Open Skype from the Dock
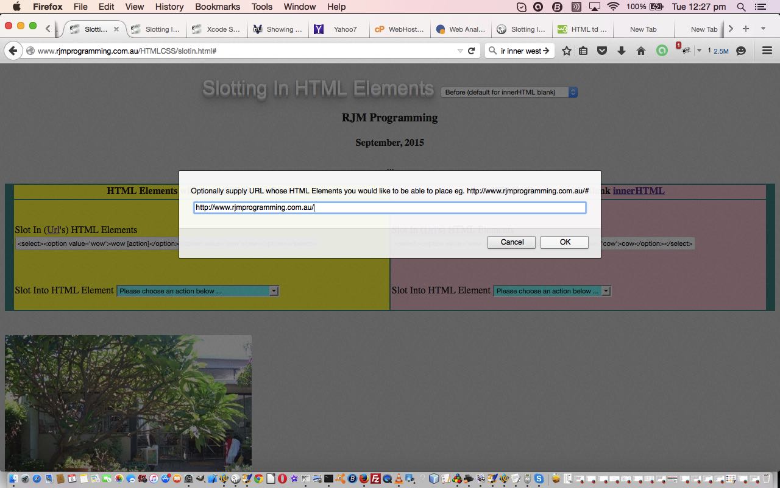 [x=539, y=479]
